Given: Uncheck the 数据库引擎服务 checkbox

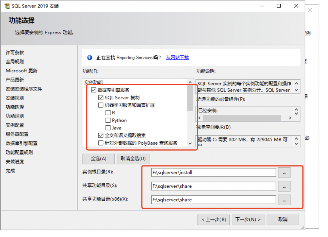Looking at the screenshot, I should pos(93,90).
